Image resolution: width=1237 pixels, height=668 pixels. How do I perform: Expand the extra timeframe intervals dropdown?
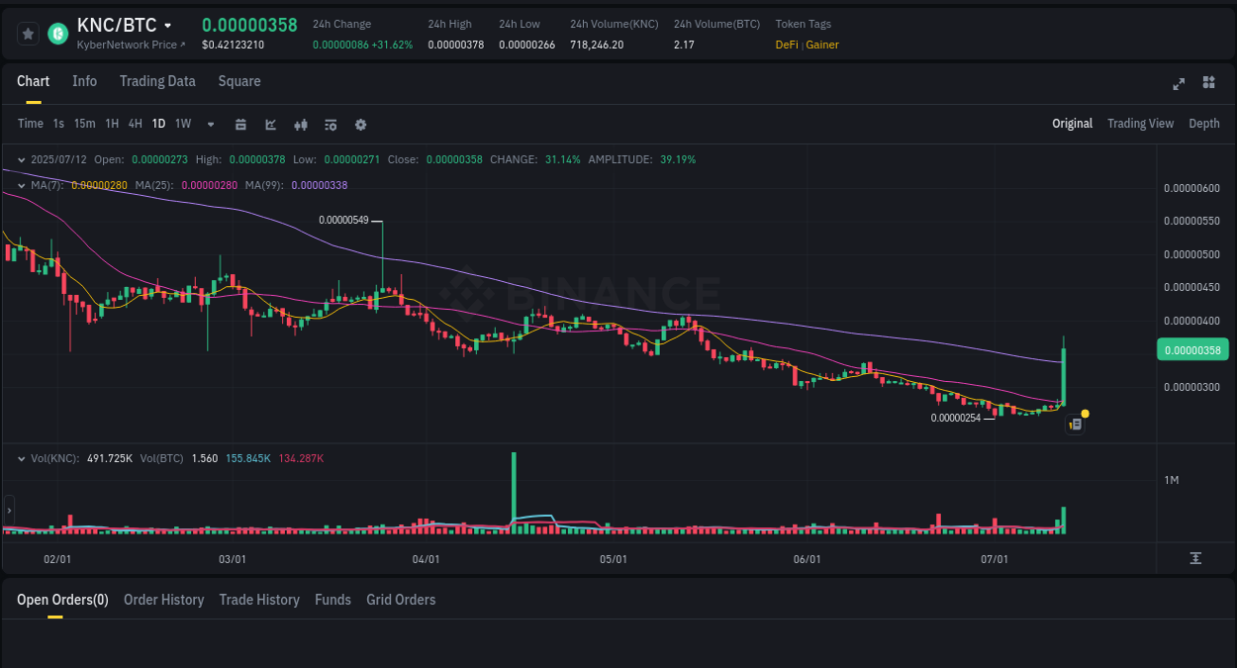210,124
